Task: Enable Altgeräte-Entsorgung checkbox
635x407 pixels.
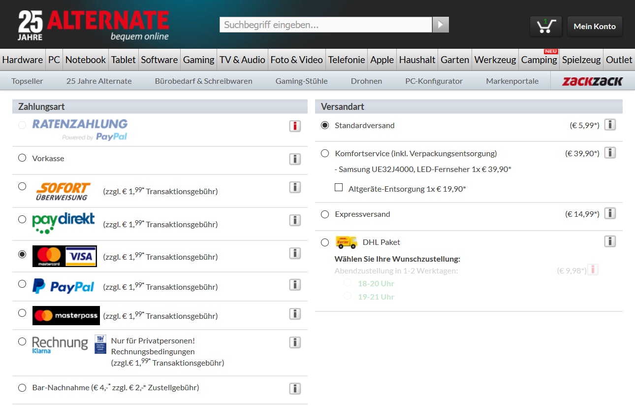Action: (339, 188)
